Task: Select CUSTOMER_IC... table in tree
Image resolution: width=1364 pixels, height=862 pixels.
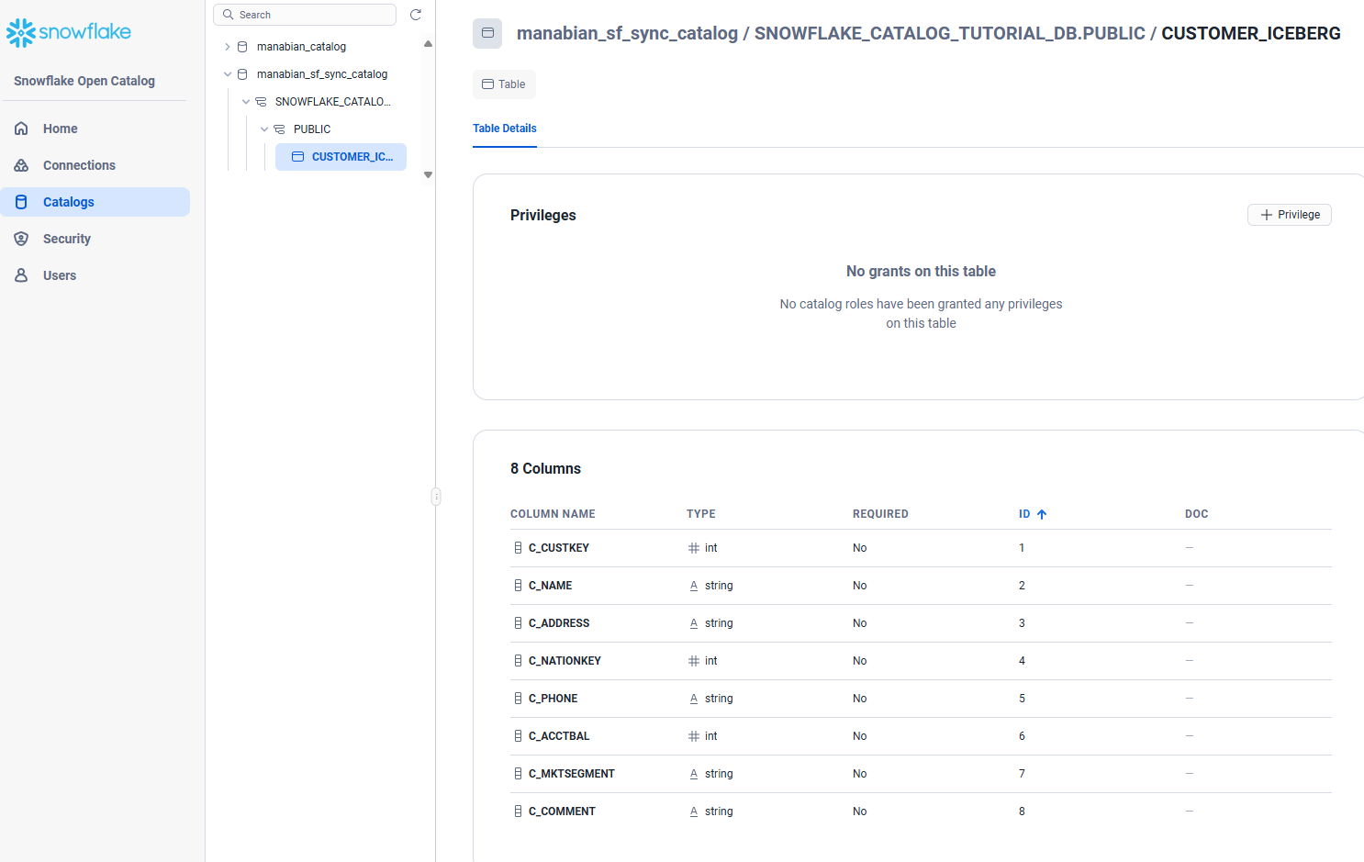Action: point(341,157)
